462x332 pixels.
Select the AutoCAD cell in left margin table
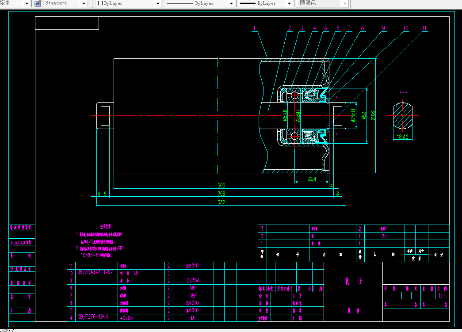pyautogui.click(x=21, y=243)
